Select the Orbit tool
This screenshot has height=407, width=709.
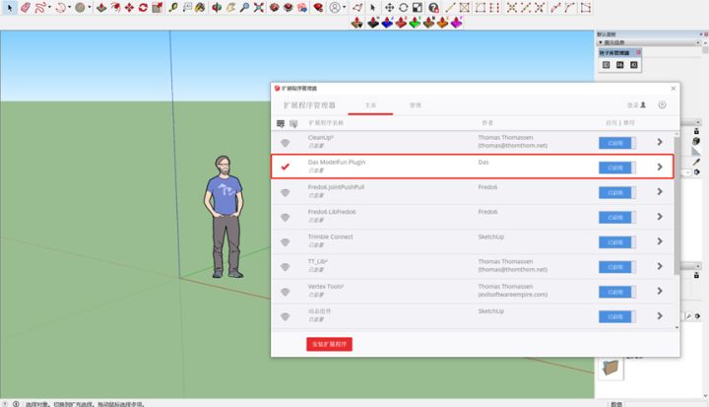click(x=217, y=7)
